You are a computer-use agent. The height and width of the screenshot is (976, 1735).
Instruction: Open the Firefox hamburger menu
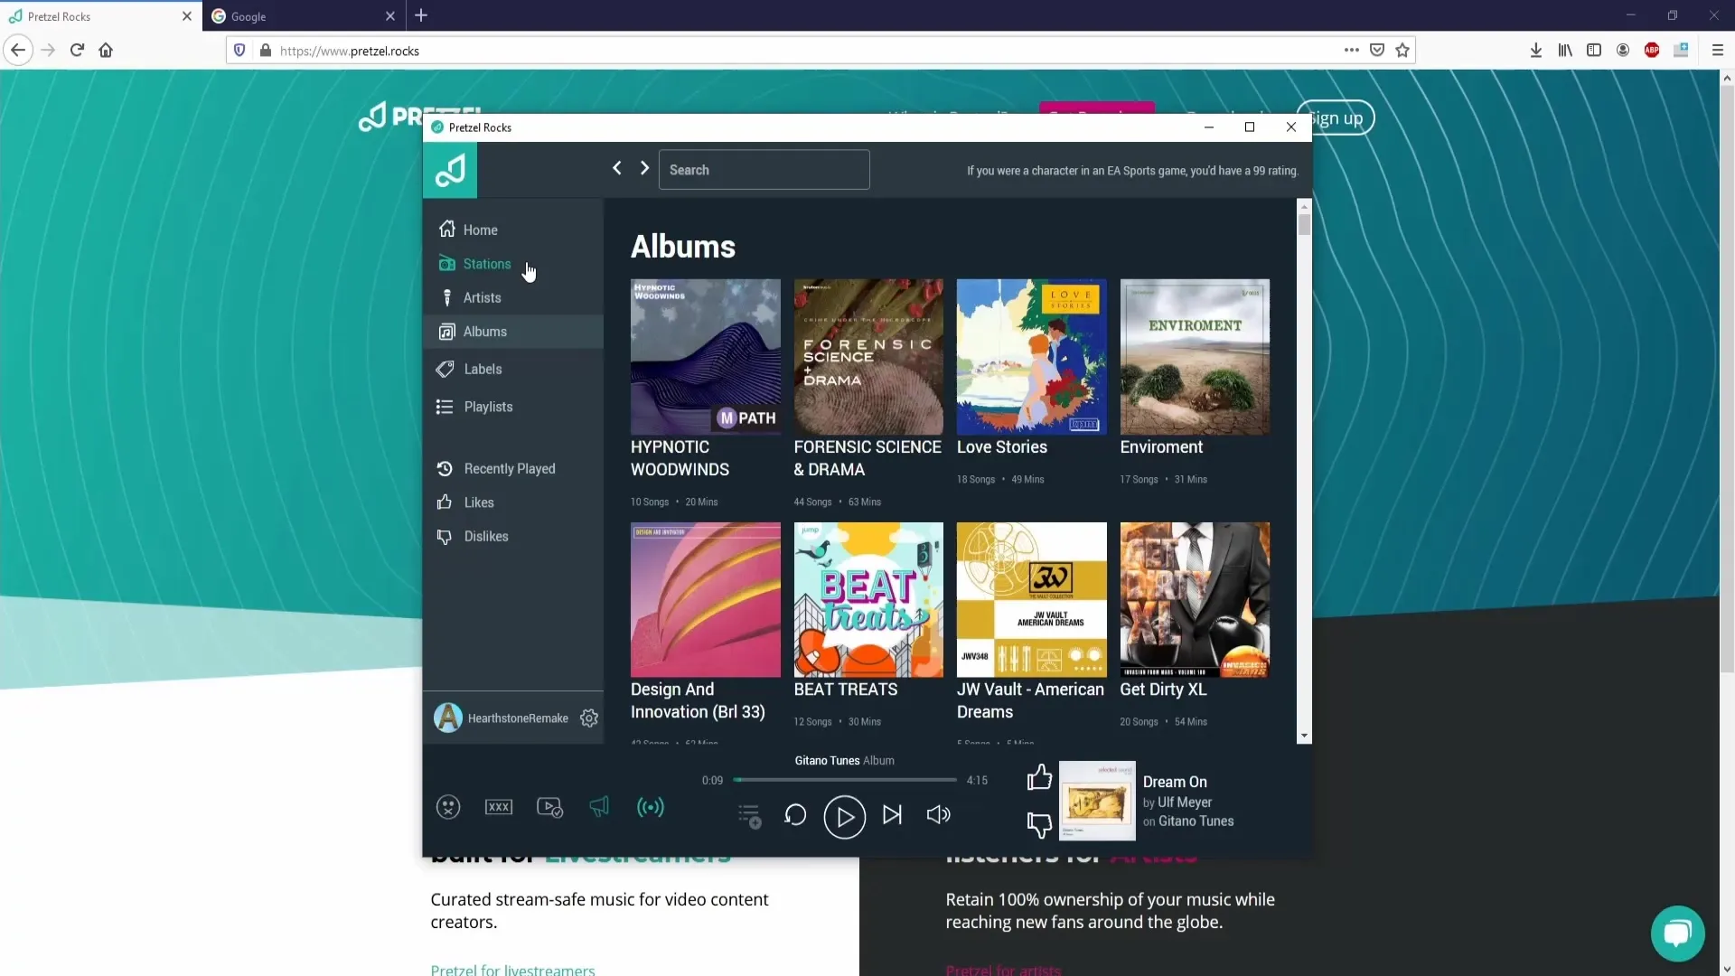click(1718, 51)
